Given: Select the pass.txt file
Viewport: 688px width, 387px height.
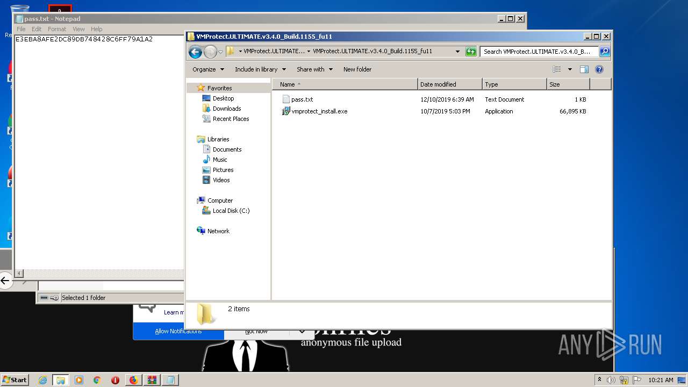Looking at the screenshot, I should pos(302,99).
